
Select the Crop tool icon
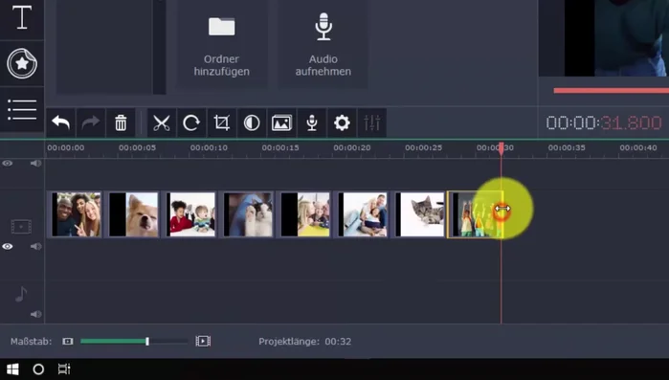tap(221, 123)
